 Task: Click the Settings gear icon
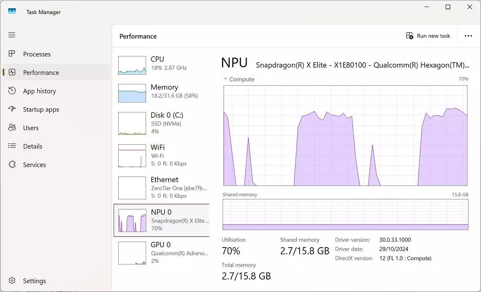coord(12,280)
